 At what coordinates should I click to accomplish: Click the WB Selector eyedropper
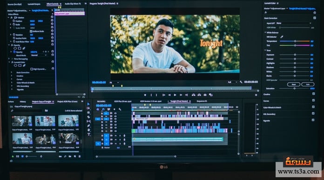pos(282,37)
